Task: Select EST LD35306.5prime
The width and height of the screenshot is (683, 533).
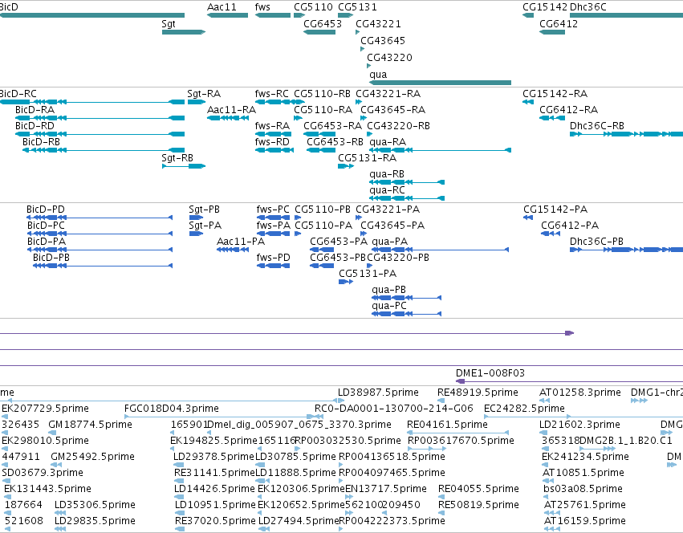Action: point(95,505)
